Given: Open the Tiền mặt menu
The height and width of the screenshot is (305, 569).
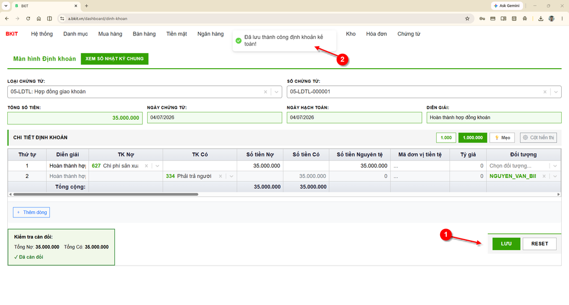Looking at the screenshot, I should click(x=176, y=34).
